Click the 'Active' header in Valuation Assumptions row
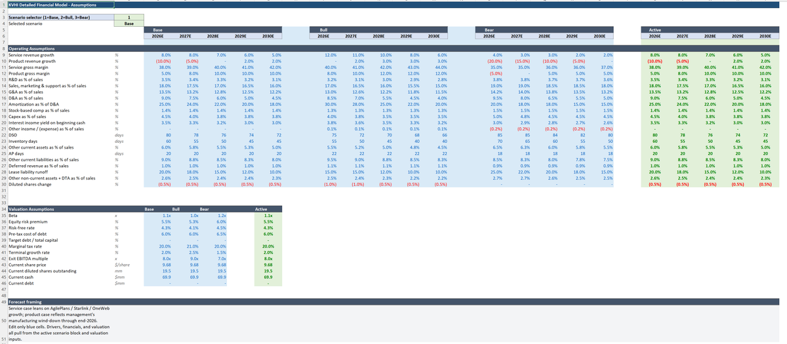 (x=260, y=209)
